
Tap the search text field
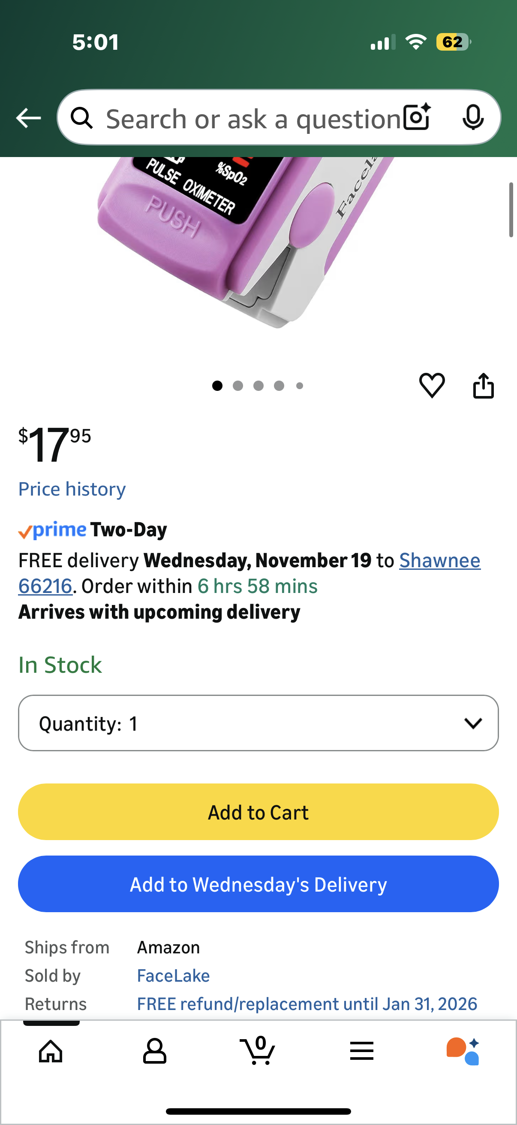(x=253, y=118)
